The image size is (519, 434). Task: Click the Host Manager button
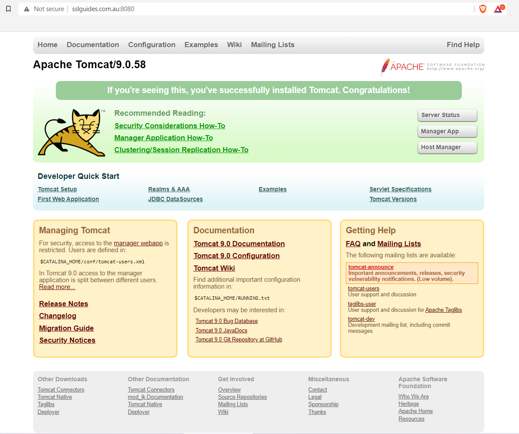click(x=447, y=148)
